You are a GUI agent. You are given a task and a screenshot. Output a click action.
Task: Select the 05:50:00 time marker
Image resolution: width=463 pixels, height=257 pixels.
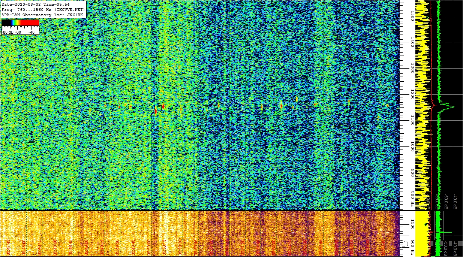[149, 248]
